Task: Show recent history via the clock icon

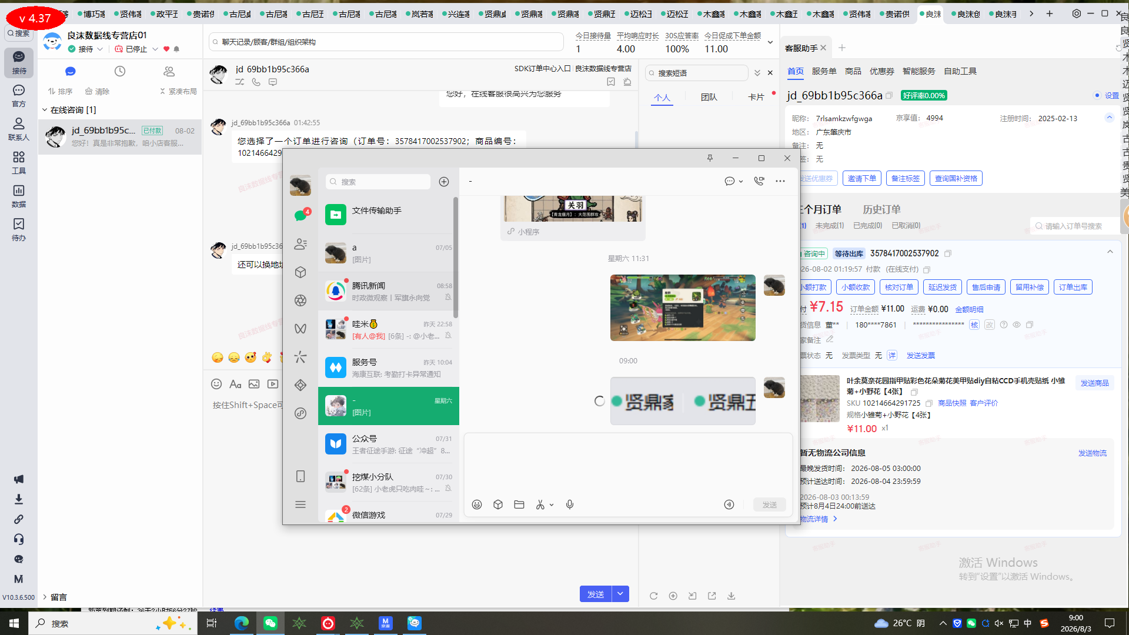Action: 120,71
